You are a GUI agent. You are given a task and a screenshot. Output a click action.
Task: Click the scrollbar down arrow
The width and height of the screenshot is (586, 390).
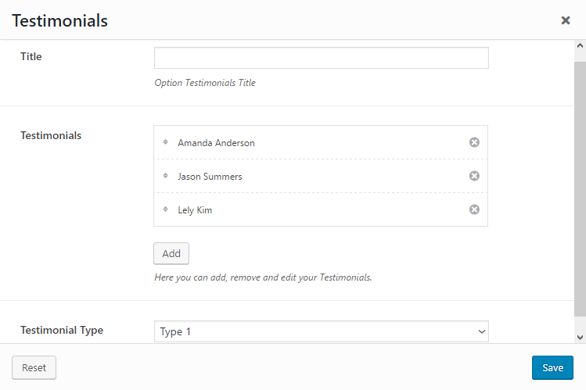pos(580,336)
